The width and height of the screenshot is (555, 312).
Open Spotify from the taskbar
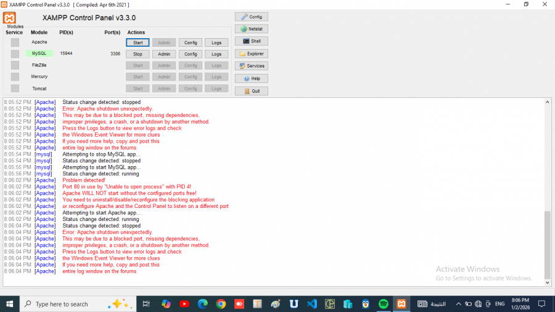click(x=383, y=304)
